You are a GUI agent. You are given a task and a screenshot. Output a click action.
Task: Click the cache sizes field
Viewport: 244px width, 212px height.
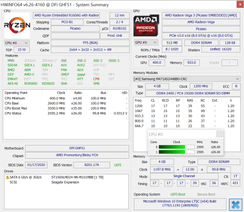point(90,50)
